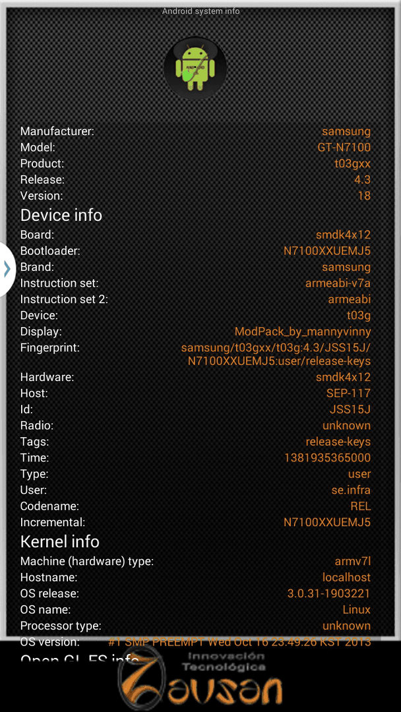Tap the Bootloader N7100XXUEMJ5 value
This screenshot has height=712, width=401.
pos(327,251)
